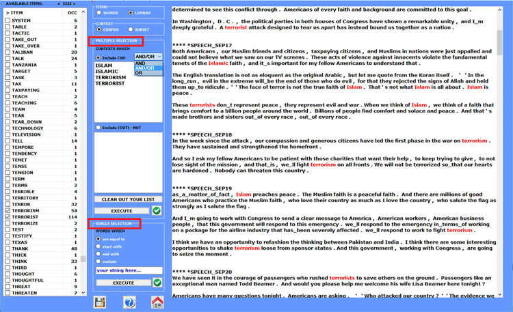Viewport: 513px width, 312px height.
Task: Choose the SUBSET context option
Action: pyautogui.click(x=131, y=29)
